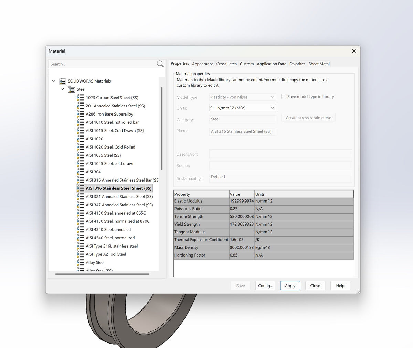Click the A286 Iron Base Superalloy material icon
This screenshot has height=348, width=413.
pos(81,114)
